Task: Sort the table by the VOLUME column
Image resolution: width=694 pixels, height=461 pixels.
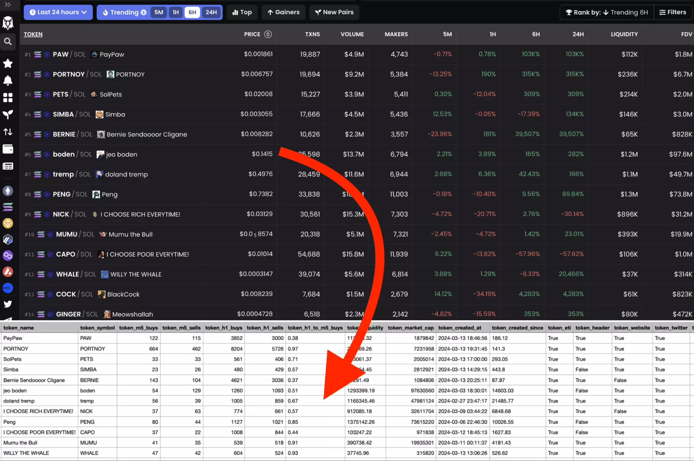Action: pos(352,34)
